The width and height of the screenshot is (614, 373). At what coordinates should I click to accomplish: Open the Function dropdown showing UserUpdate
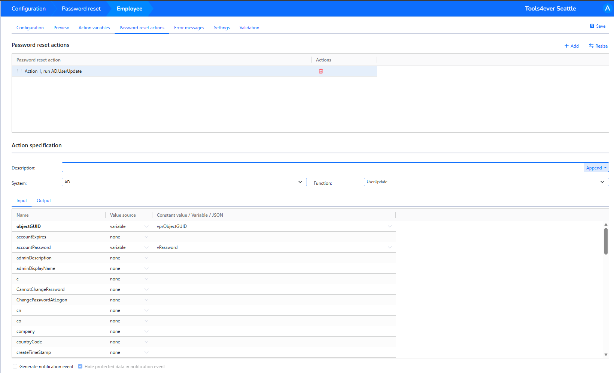point(486,182)
